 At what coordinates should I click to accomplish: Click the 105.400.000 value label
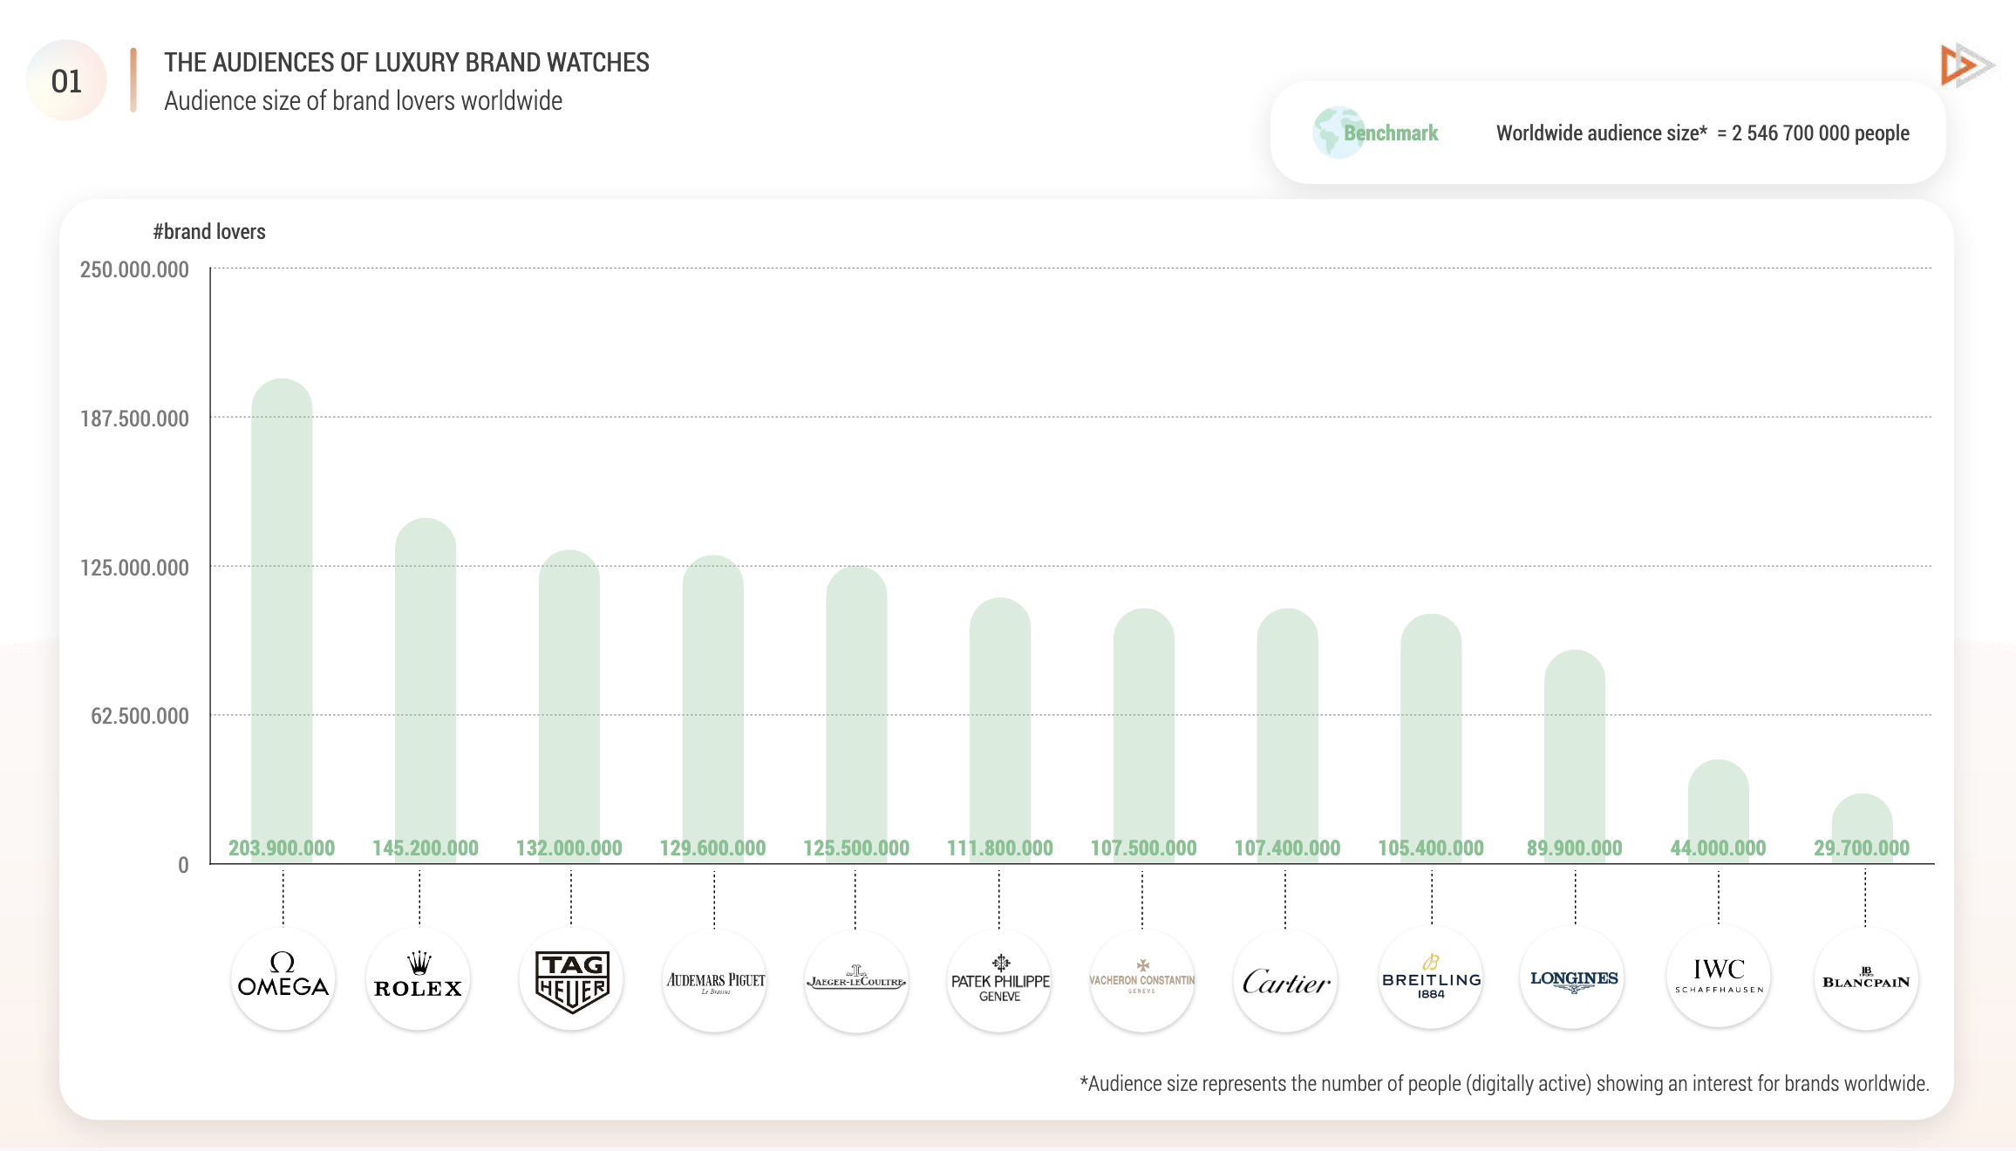1431,848
